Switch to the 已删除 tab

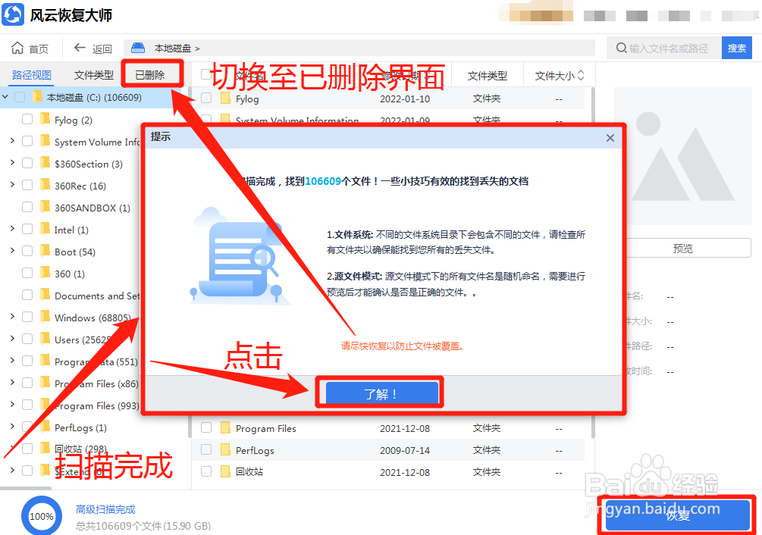pyautogui.click(x=152, y=74)
